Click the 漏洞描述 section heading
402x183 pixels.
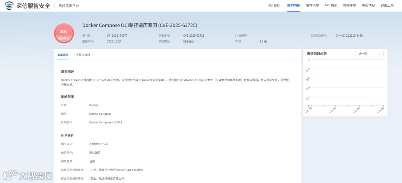coord(68,71)
